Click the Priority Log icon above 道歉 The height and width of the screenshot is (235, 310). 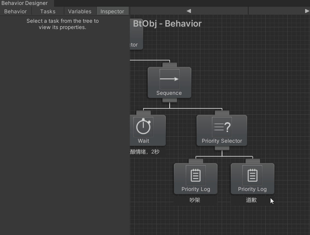pyautogui.click(x=252, y=175)
